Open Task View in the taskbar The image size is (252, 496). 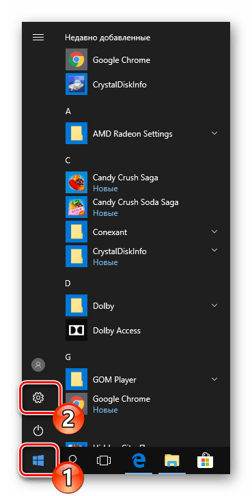(x=103, y=461)
